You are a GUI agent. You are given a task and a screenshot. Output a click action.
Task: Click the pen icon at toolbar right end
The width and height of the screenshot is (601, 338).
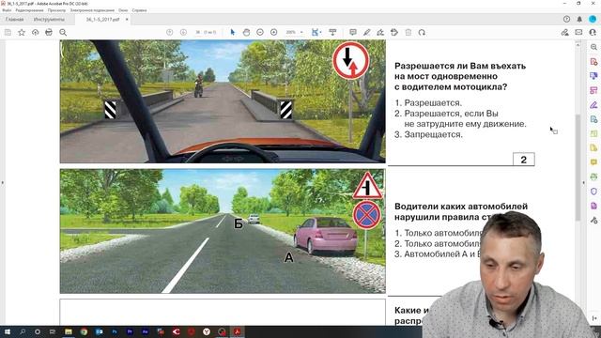pyautogui.click(x=565, y=33)
